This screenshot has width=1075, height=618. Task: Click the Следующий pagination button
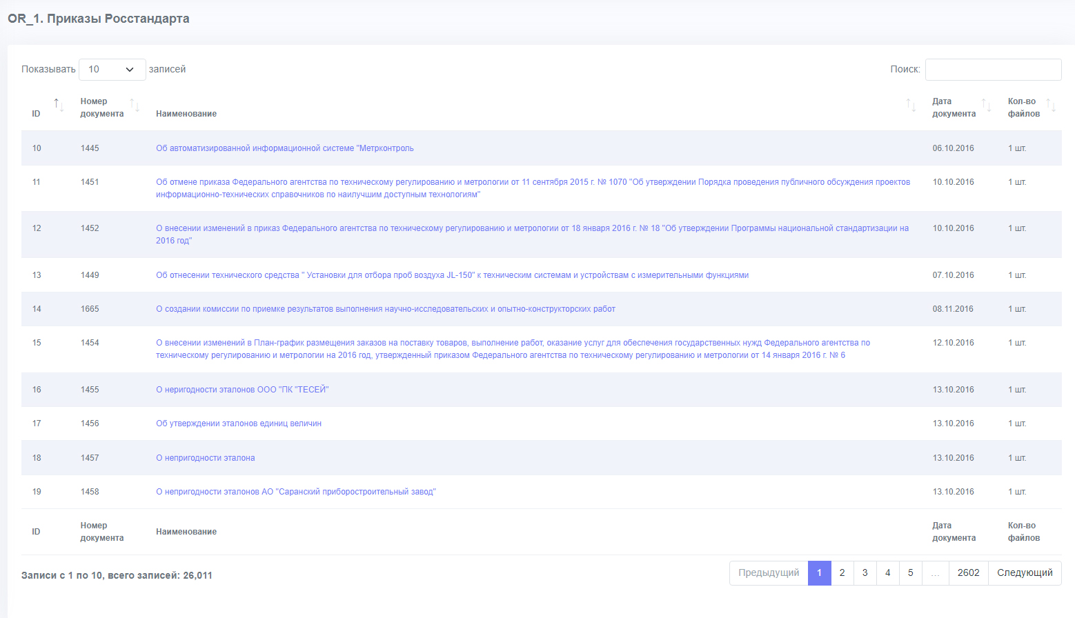1025,573
